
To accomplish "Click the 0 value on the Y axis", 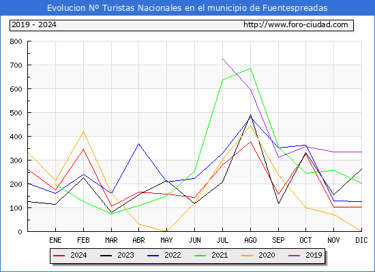I will pos(20,232).
